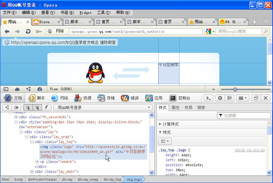This screenshot has width=273, height=183.
Task: Toggle Opera Turbo speedometer icon
Action: [x=40, y=89]
